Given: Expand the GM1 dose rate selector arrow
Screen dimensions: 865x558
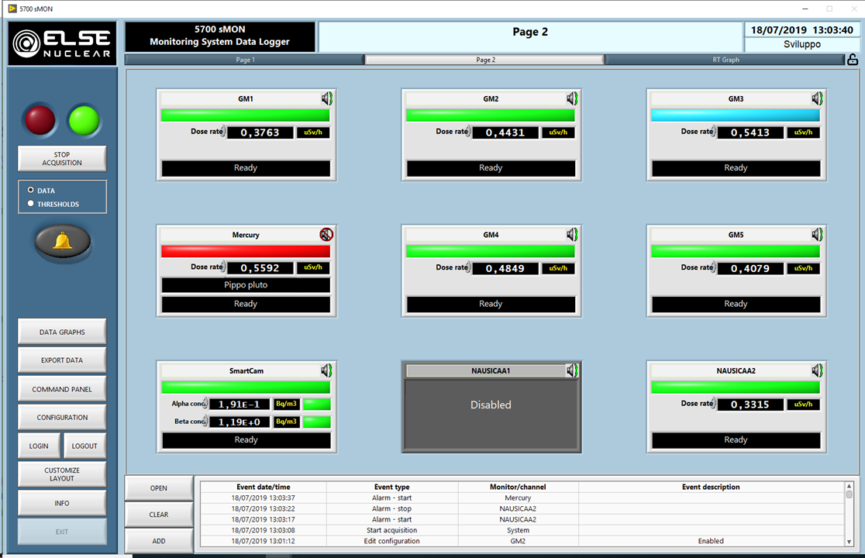Looking at the screenshot, I should [225, 132].
